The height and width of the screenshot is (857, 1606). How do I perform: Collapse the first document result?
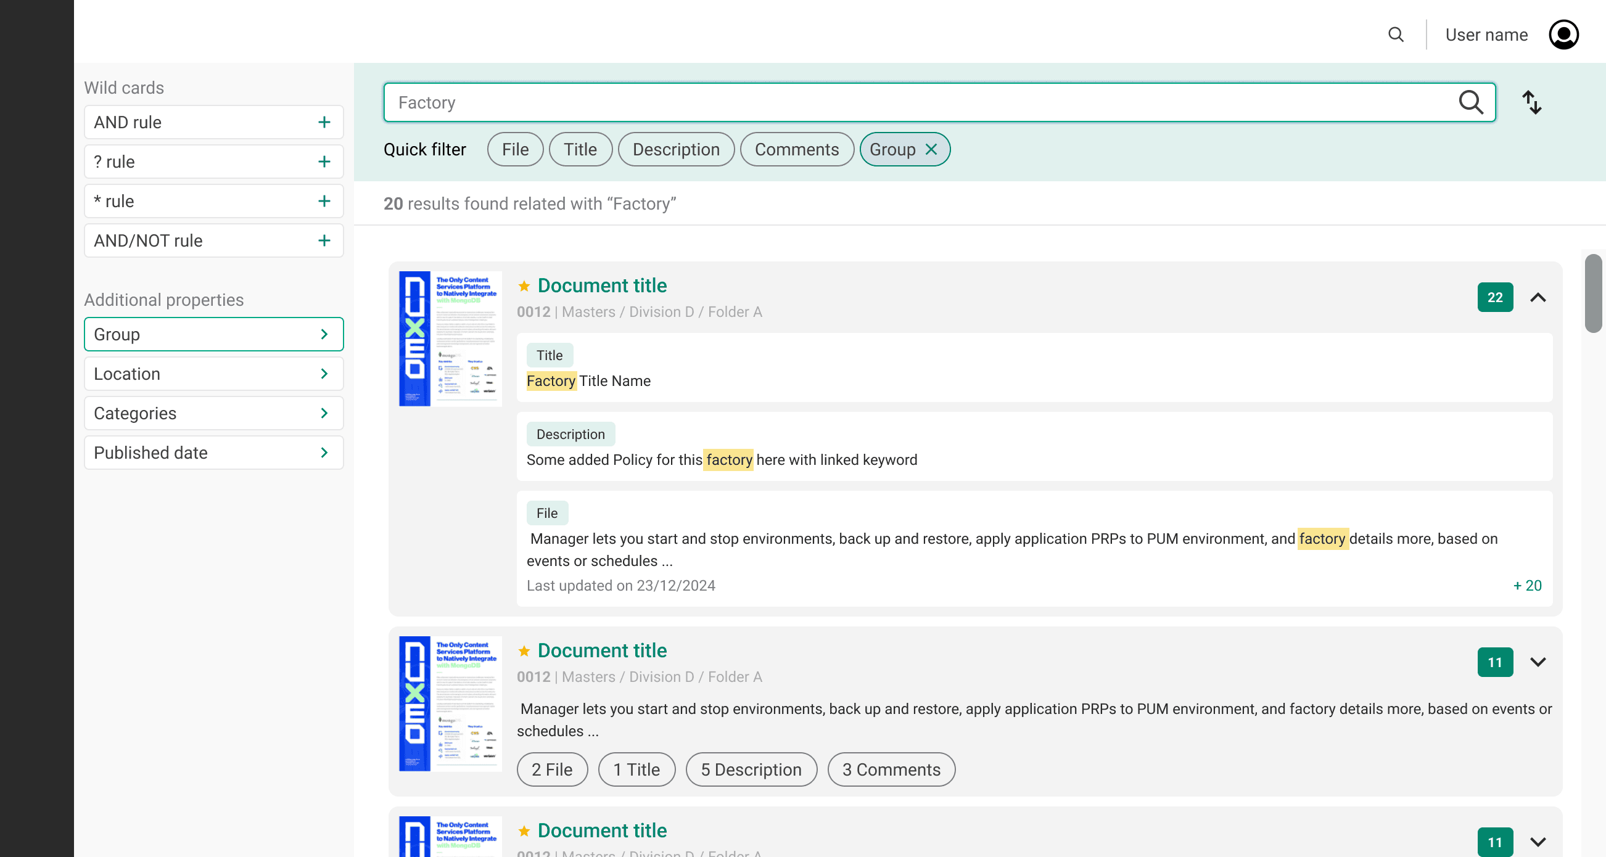pyautogui.click(x=1538, y=297)
